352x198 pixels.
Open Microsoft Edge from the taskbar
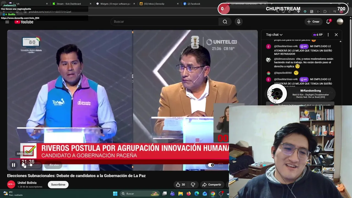pos(197,194)
